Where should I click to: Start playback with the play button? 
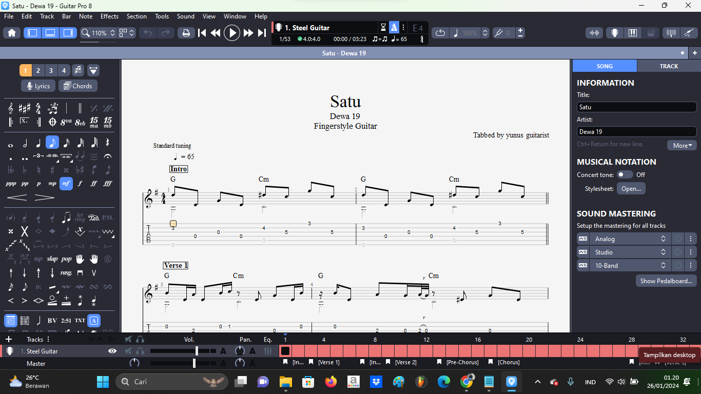(232, 33)
